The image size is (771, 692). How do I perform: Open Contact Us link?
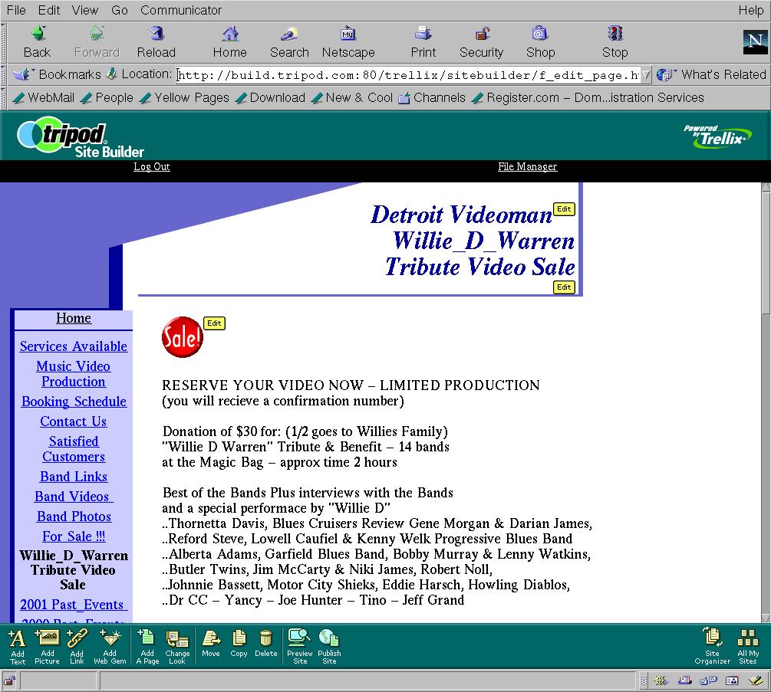[x=74, y=421]
